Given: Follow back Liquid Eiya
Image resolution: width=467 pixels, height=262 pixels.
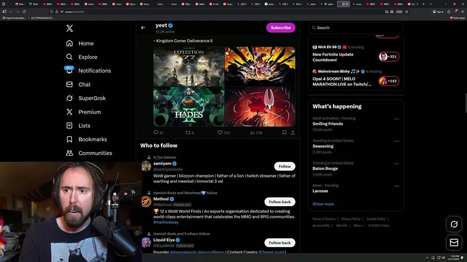Looking at the screenshot, I should pyautogui.click(x=280, y=243).
